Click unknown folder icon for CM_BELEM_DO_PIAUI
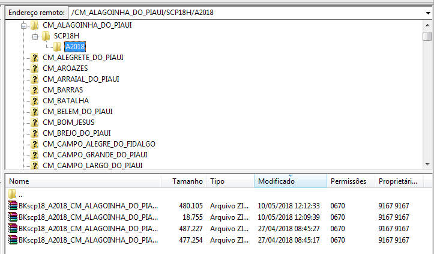This screenshot has height=254, width=434. tap(35, 112)
